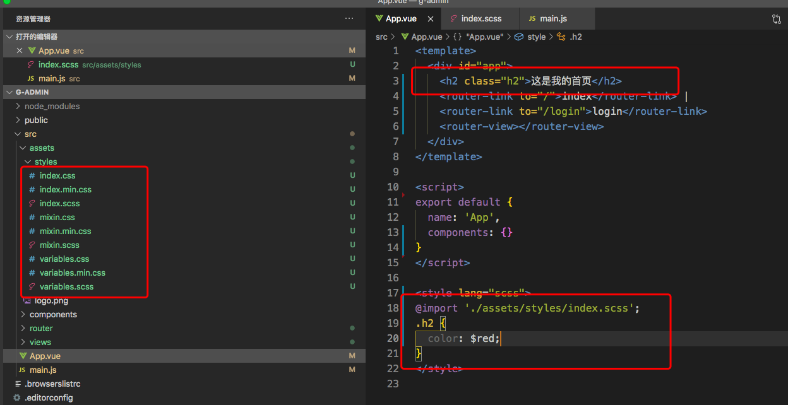Click hash icon of index.css file
Image resolution: width=788 pixels, height=405 pixels.
(x=32, y=175)
